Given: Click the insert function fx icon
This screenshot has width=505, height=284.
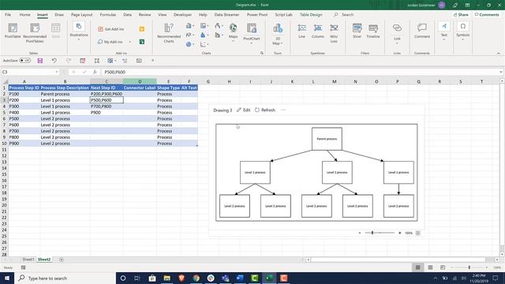Looking at the screenshot, I should coord(95,72).
